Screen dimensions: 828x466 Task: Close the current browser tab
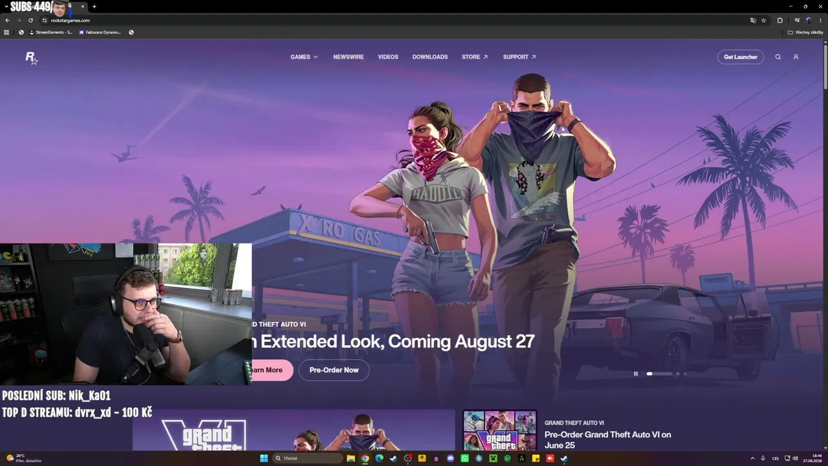82,6
